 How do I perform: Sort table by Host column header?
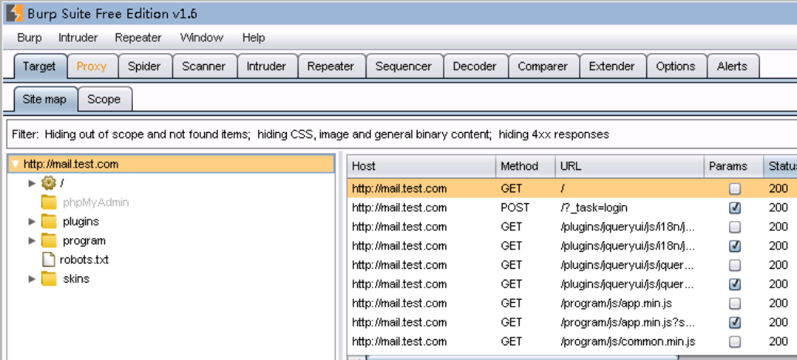point(421,167)
